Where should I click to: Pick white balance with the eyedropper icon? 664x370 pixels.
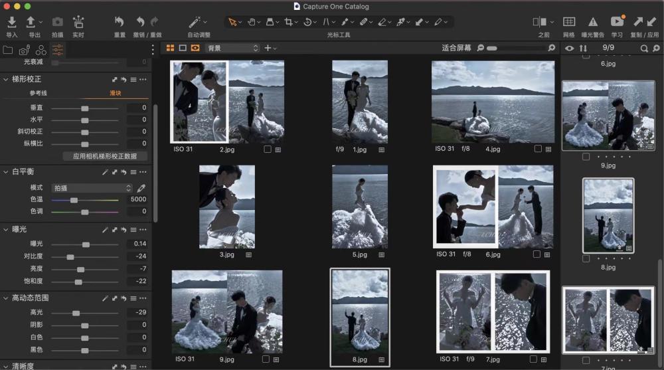[141, 188]
